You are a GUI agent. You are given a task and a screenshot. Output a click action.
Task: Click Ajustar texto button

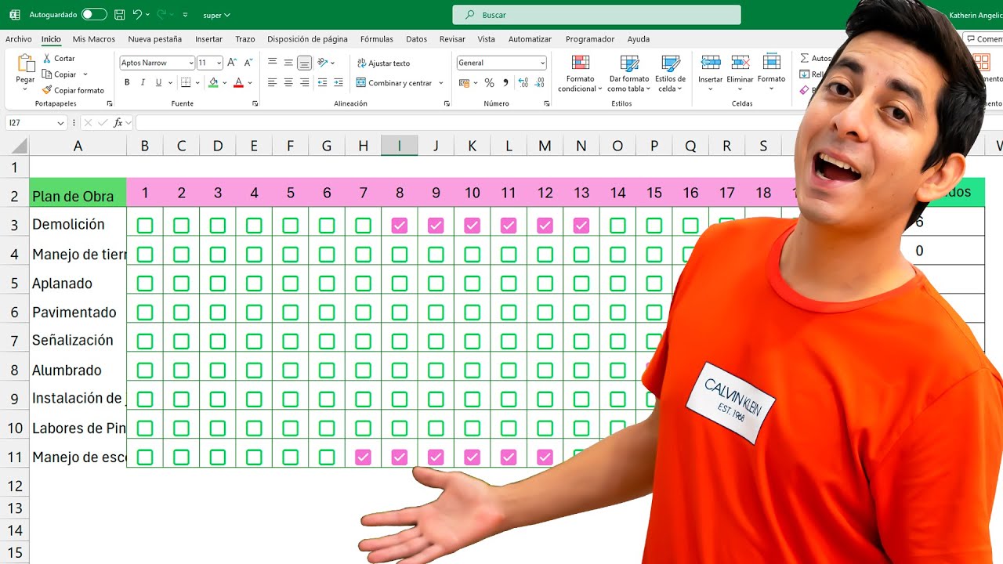[383, 63]
